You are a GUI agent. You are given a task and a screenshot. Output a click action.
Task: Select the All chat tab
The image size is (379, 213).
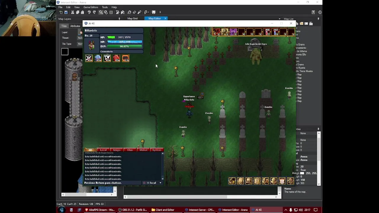[x=90, y=150]
